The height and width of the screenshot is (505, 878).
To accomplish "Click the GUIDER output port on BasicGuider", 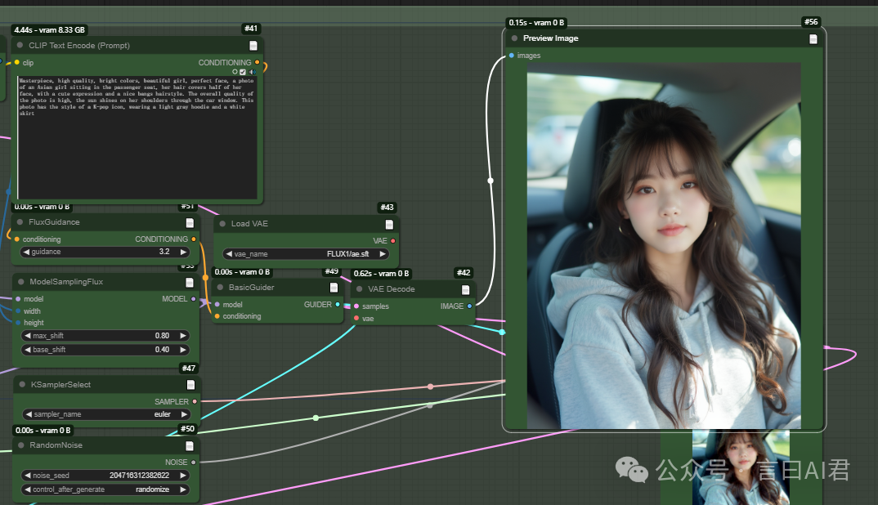I will point(338,305).
